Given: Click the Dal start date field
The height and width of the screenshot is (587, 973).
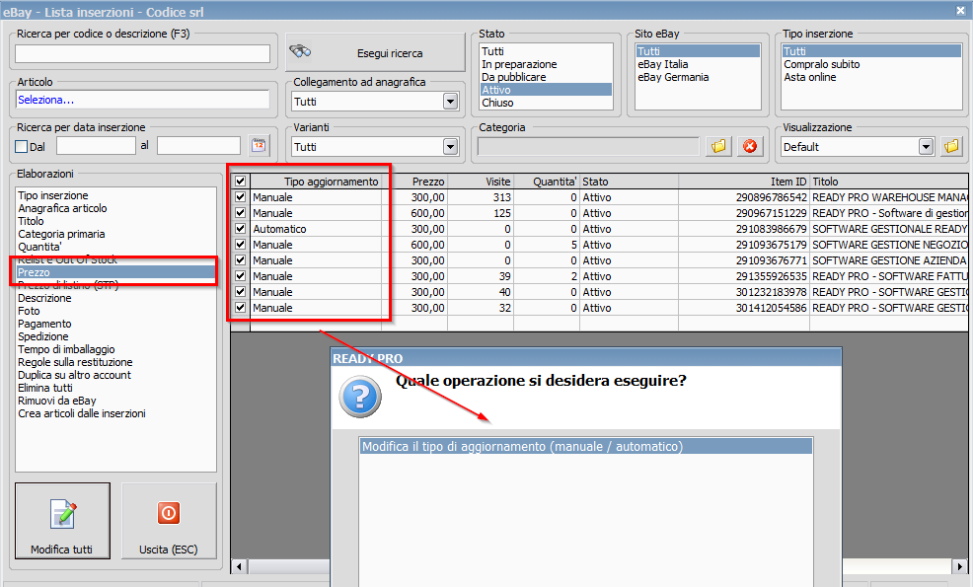Looking at the screenshot, I should (x=96, y=146).
